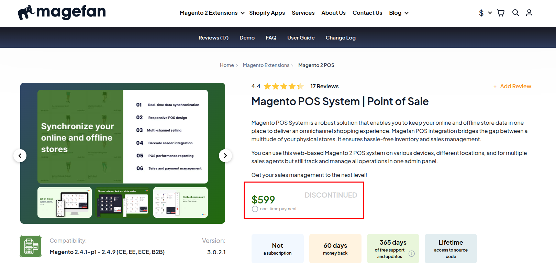Viewport: 556px width, 267px height.
Task: Open the dollar currency selector
Action: pos(485,13)
